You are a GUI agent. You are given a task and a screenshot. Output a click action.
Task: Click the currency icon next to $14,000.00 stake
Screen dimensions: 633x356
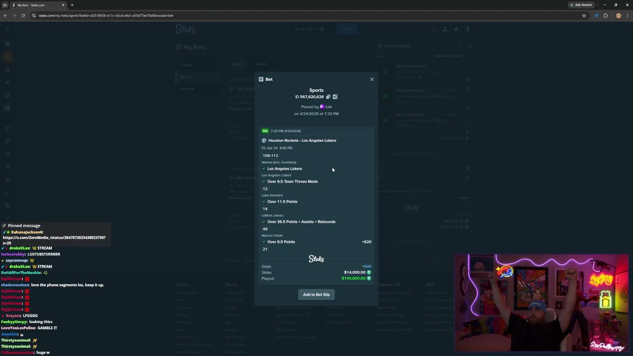pos(369,272)
